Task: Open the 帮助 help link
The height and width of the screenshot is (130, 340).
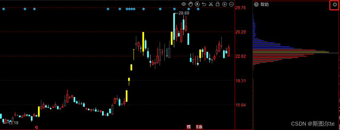Action: (x=264, y=4)
